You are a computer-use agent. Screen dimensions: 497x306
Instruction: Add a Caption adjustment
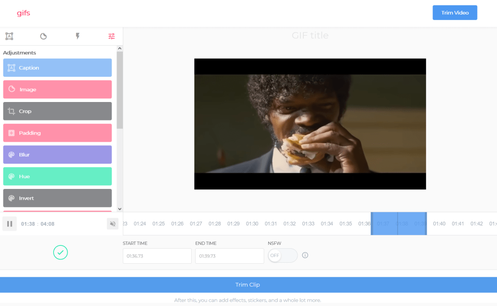57,68
